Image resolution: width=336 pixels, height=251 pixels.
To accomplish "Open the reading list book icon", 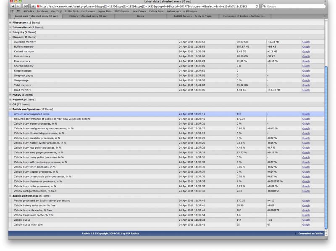I will tap(13, 11).
